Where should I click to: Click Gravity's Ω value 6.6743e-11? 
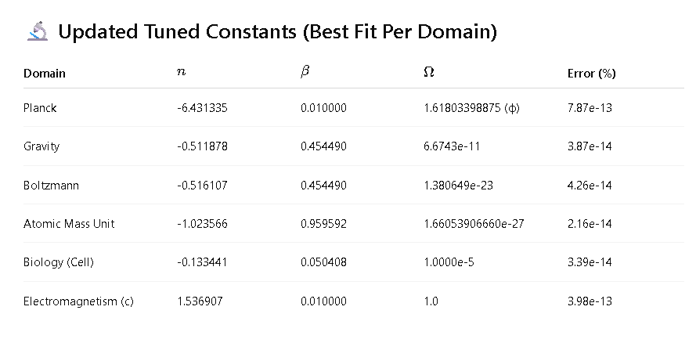(x=452, y=146)
